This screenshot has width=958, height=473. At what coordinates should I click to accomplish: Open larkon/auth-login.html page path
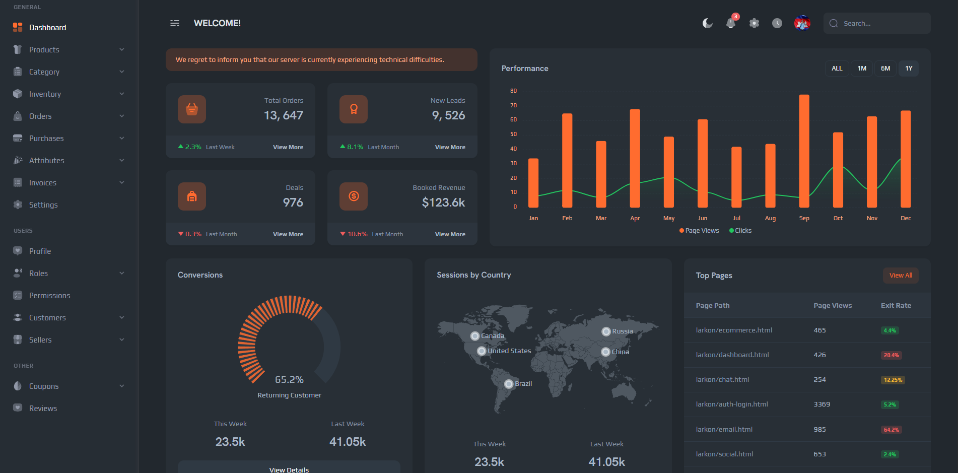coord(732,404)
